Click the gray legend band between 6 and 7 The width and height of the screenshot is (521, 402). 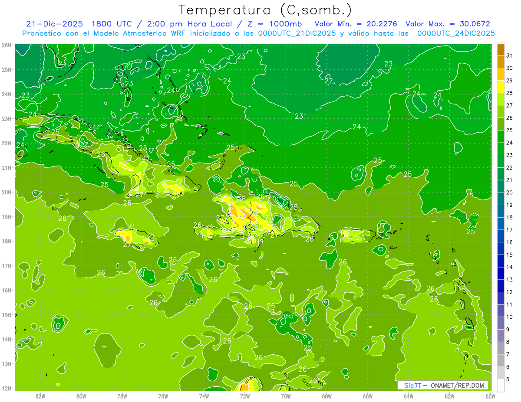pos(501,360)
